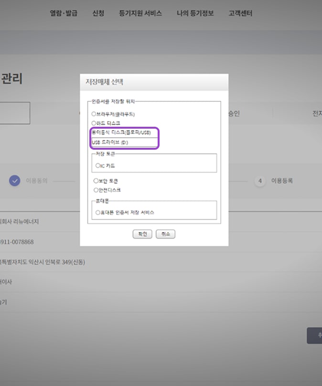Select the IC 카드 radio option
This screenshot has height=386, width=322.
pyautogui.click(x=97, y=165)
